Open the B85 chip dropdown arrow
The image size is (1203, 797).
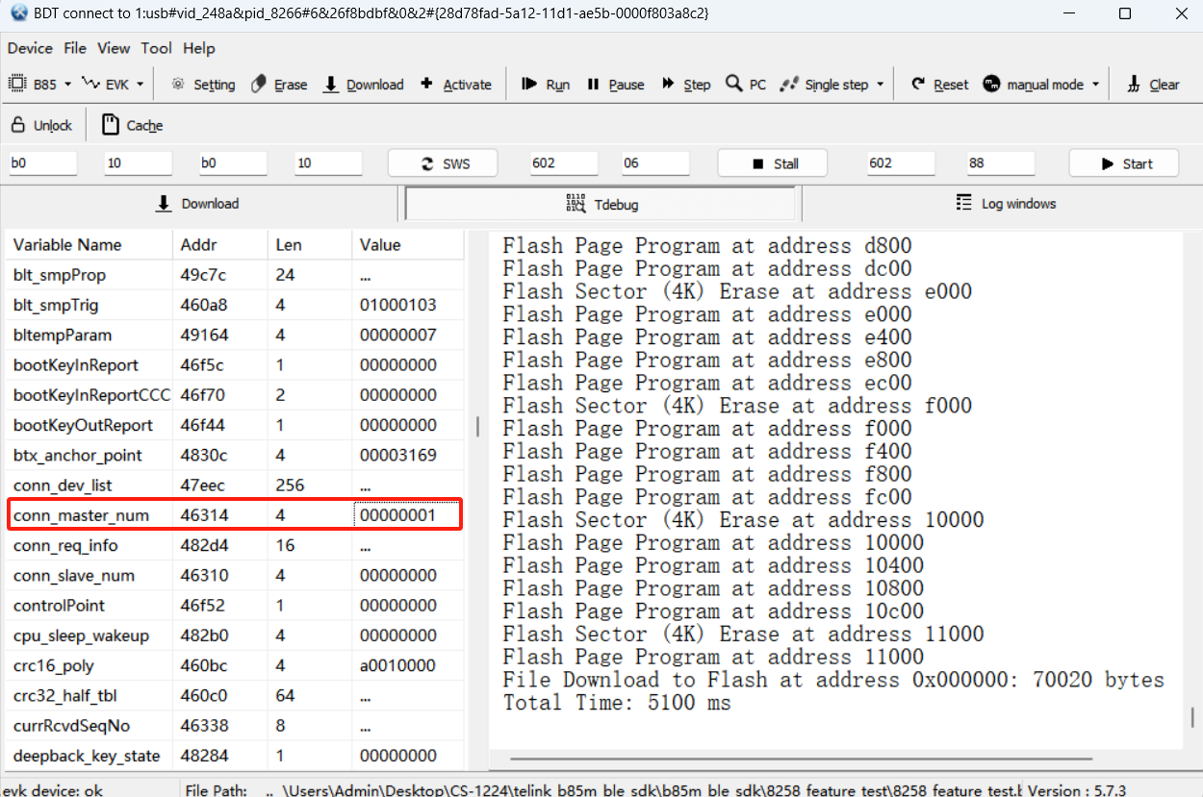pyautogui.click(x=67, y=85)
